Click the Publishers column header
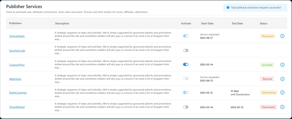This screenshot has height=119, width=292. [16, 23]
